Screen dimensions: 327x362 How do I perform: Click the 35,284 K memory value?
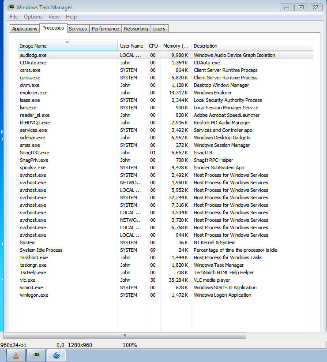click(178, 280)
